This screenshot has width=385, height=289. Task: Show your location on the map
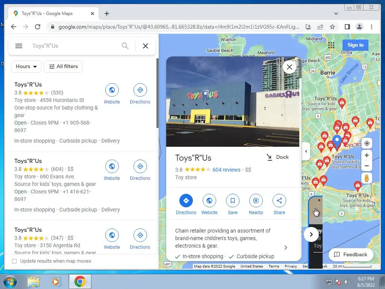tap(367, 143)
